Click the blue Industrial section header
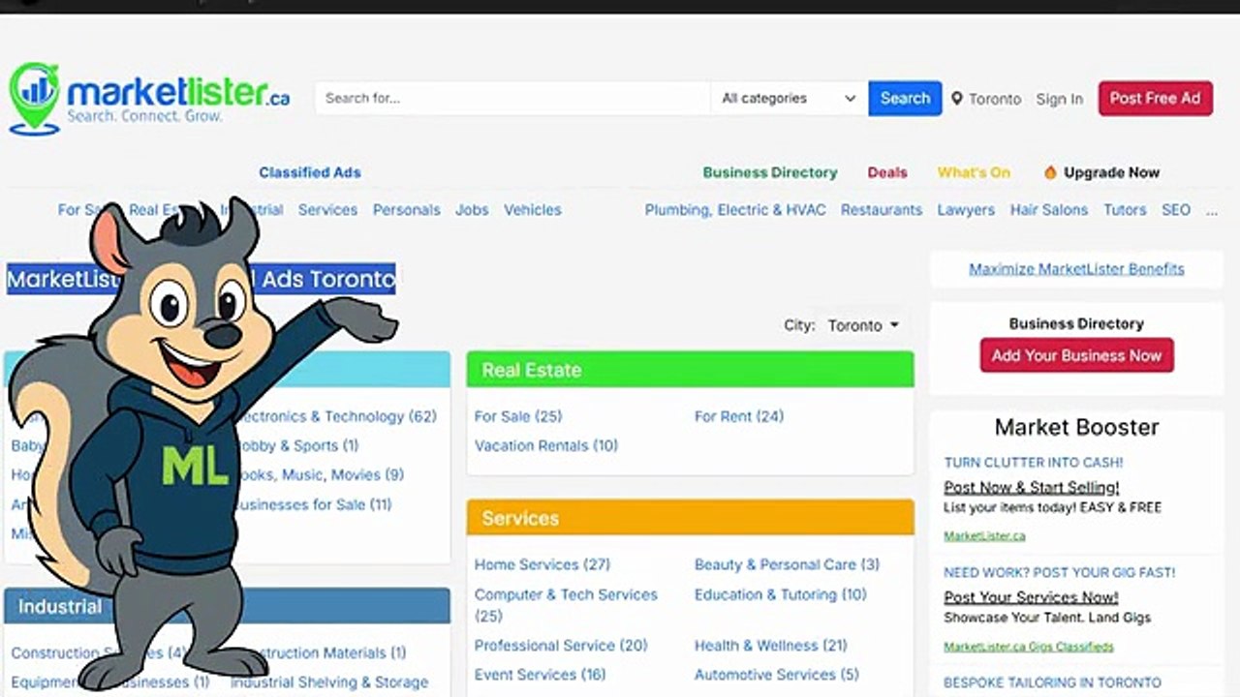Image resolution: width=1240 pixels, height=697 pixels. coord(227,607)
